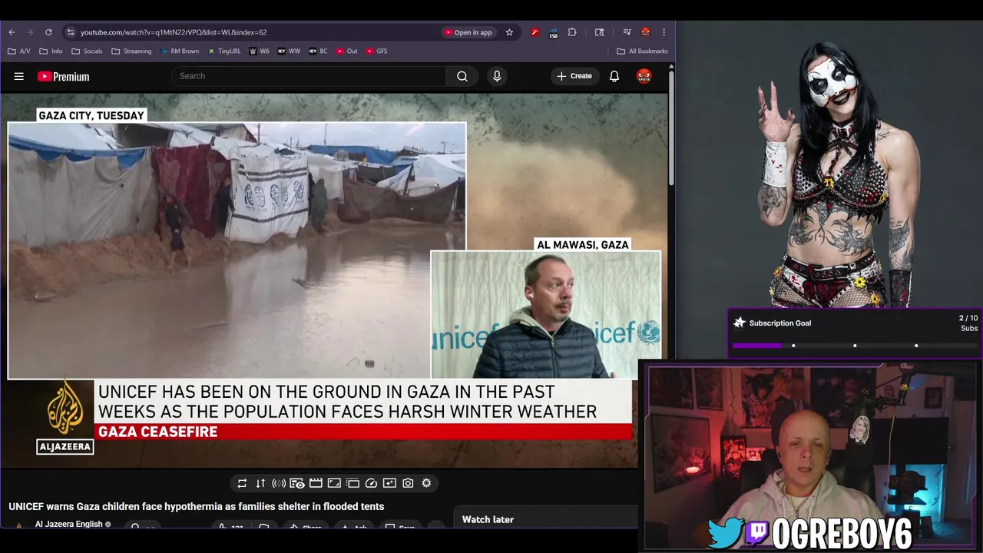This screenshot has height=553, width=983.
Task: Open the Out bookmark
Action: (x=346, y=51)
